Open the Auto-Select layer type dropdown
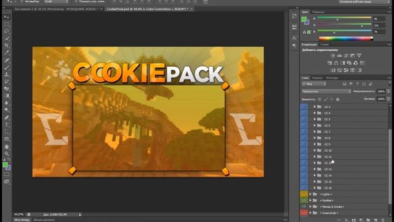 point(56,1)
